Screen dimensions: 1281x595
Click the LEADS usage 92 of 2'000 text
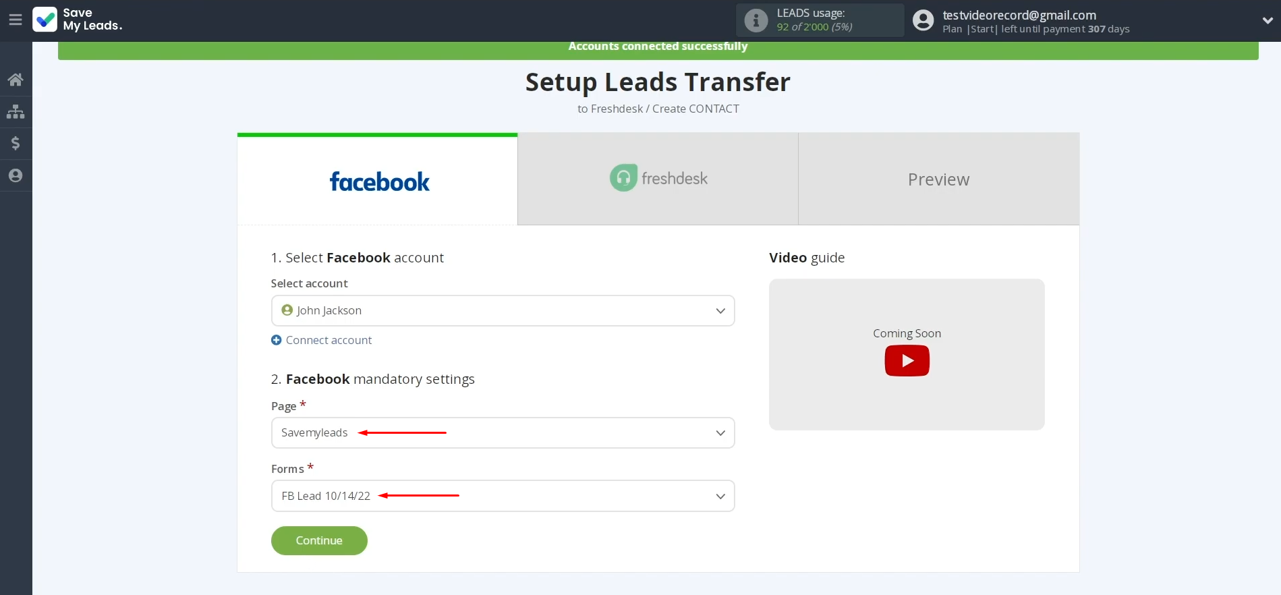814,27
